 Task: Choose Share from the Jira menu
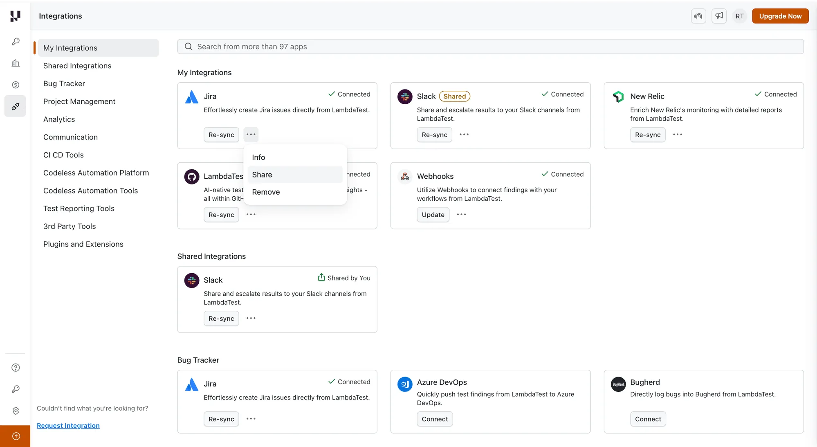click(295, 175)
